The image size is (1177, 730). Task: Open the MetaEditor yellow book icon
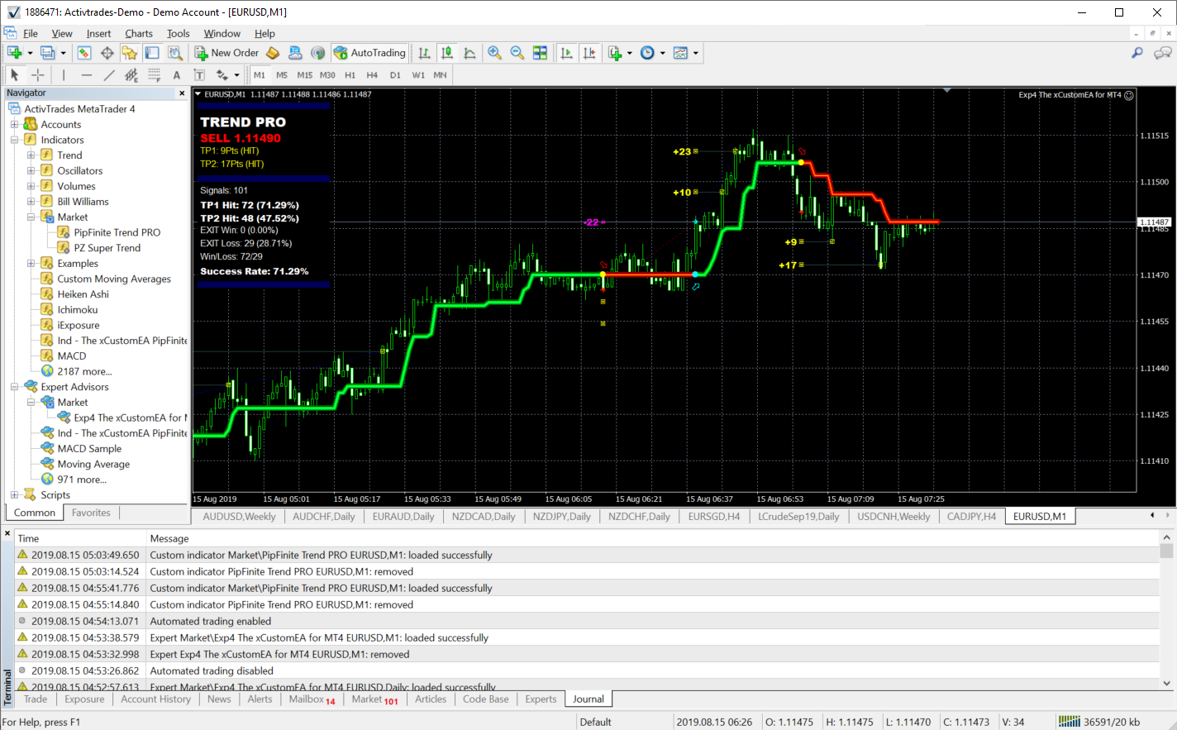point(273,53)
